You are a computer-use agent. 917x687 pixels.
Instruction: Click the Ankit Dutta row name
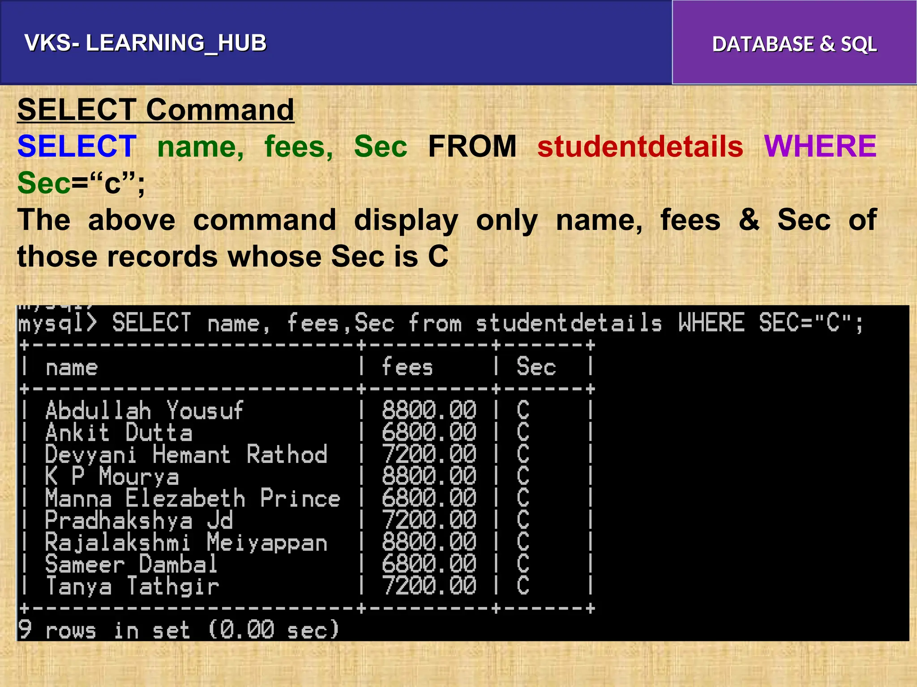(119, 432)
